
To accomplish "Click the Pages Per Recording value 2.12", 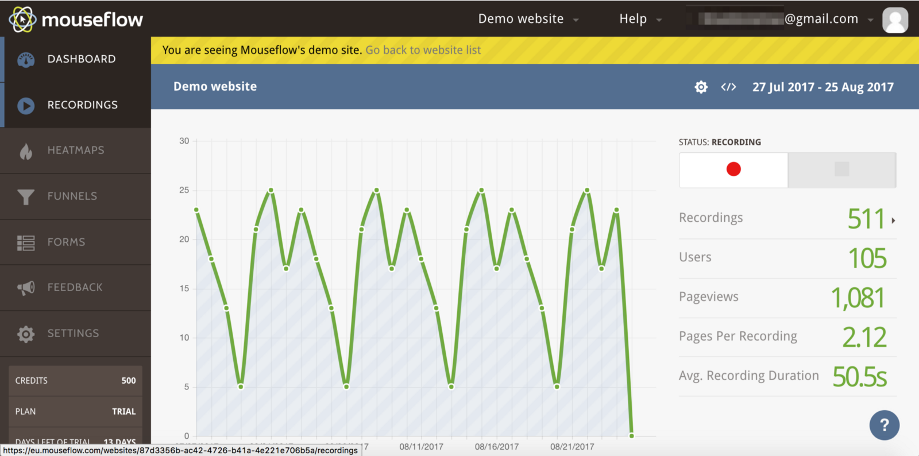I will point(864,338).
